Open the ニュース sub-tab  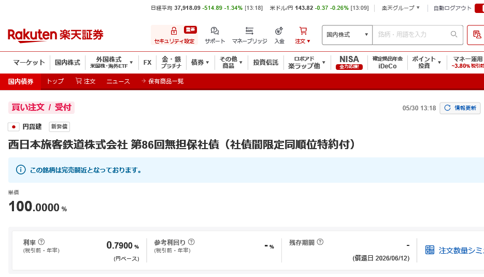[118, 81]
